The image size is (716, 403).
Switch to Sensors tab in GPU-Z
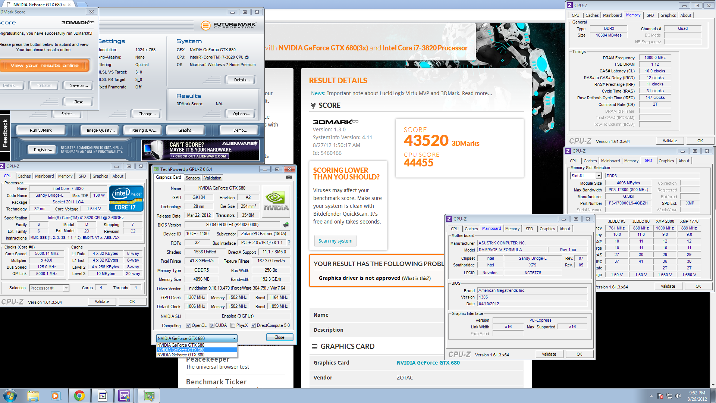pyautogui.click(x=192, y=178)
